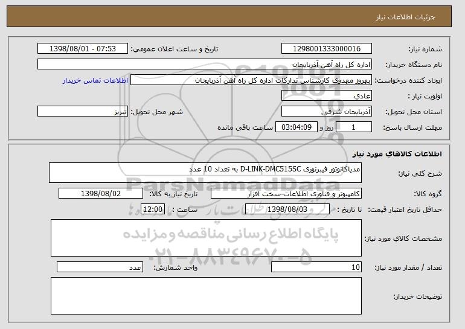Click the label تاریخ نیاز به کالا
This screenshot has width=465, height=329.
(173, 194)
